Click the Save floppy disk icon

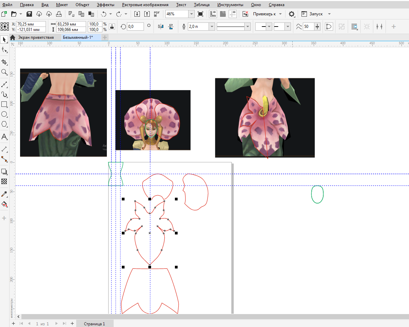pos(29,14)
